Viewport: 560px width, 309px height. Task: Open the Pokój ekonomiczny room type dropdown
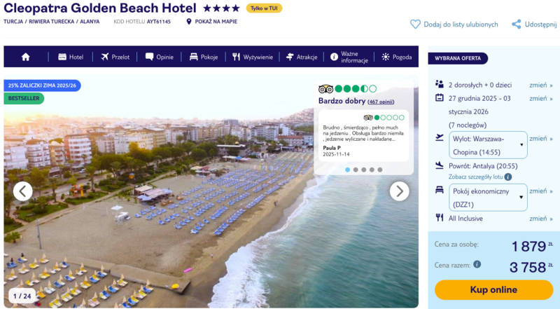[488, 197]
